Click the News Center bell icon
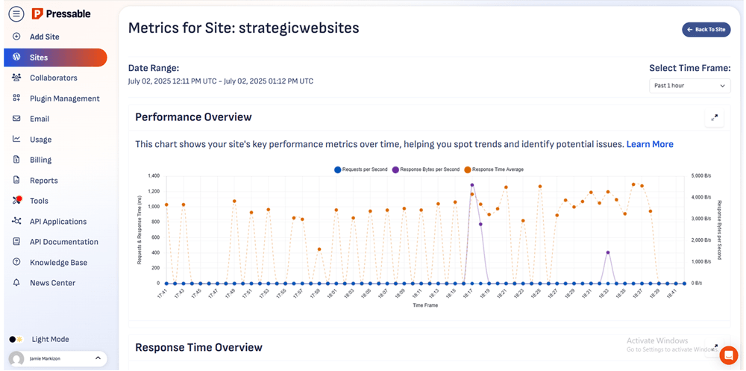 click(x=16, y=283)
